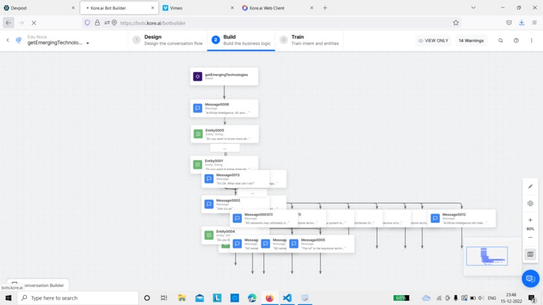Click the browser back arrow

coord(8,23)
